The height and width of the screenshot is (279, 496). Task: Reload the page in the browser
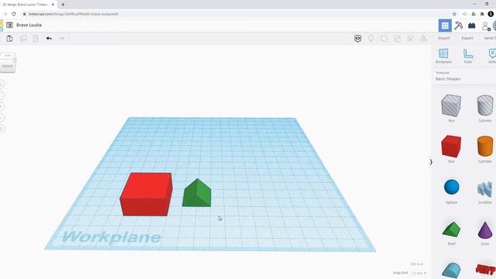(x=14, y=14)
